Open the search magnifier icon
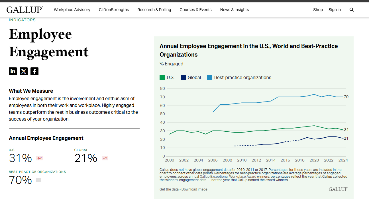Image resolution: width=369 pixels, height=211 pixels. click(351, 10)
